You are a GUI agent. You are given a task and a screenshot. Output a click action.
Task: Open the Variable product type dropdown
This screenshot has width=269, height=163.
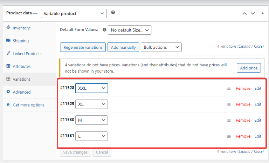point(74,14)
